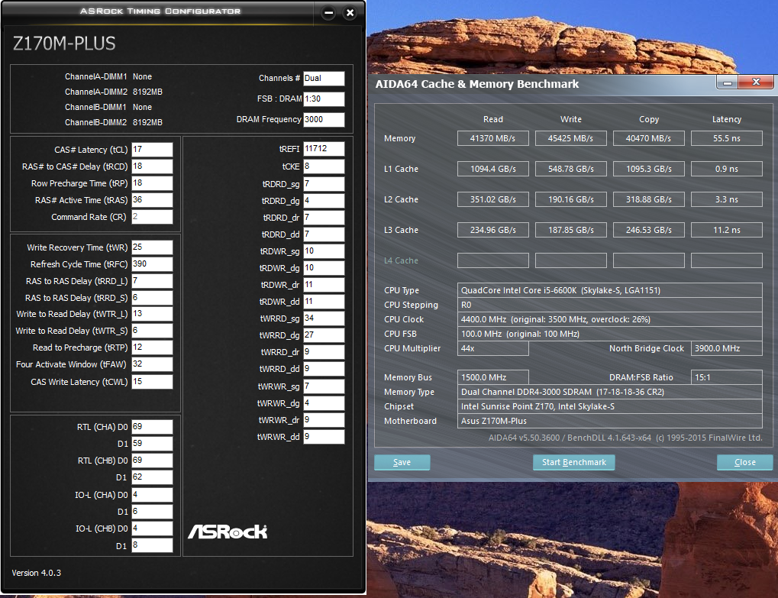Click the tWRWR_sg field
The width and height of the screenshot is (778, 598).
(x=324, y=386)
